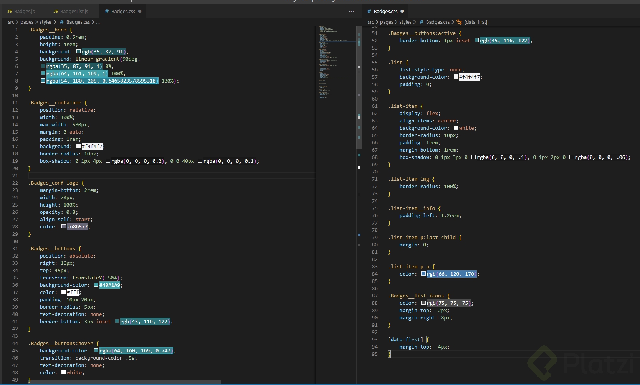Open the More Actions ellipsis menu
This screenshot has width=640, height=385.
tap(351, 11)
